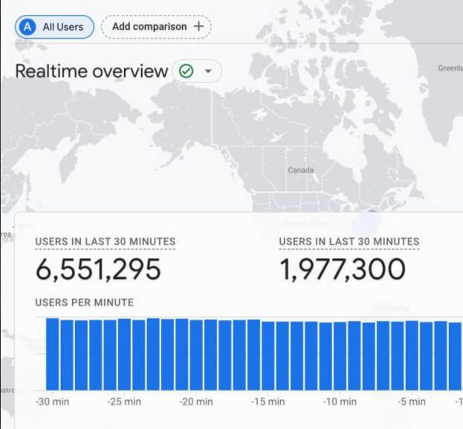Open the right Users in last 30 minutes metric label

(x=349, y=242)
